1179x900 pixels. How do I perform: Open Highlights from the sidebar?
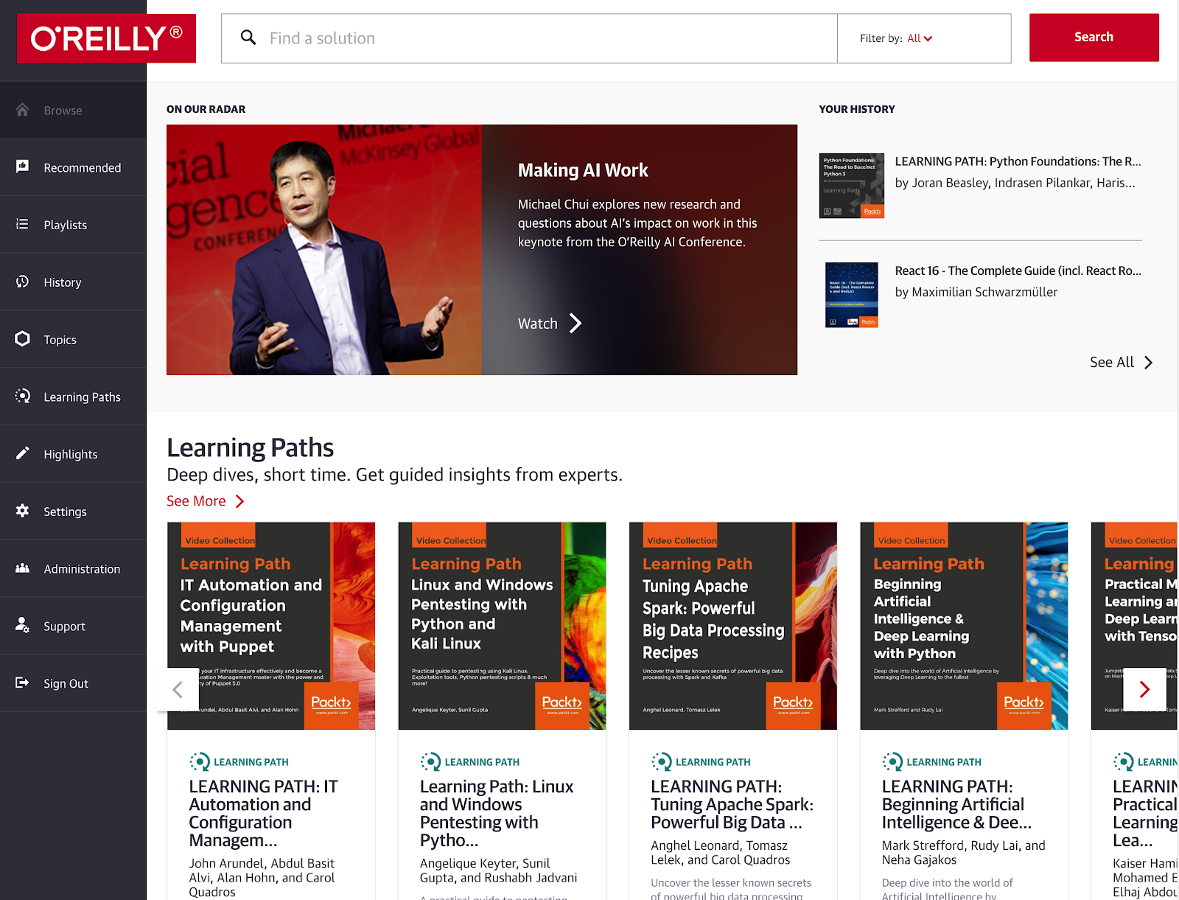[73, 454]
